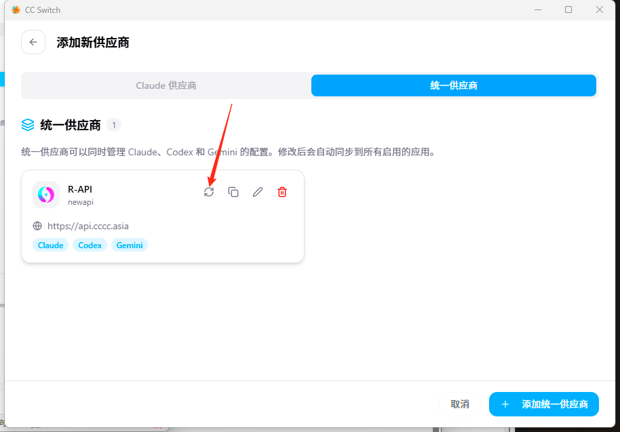Click the unified provider description sentence
The image size is (620, 432).
(x=228, y=152)
